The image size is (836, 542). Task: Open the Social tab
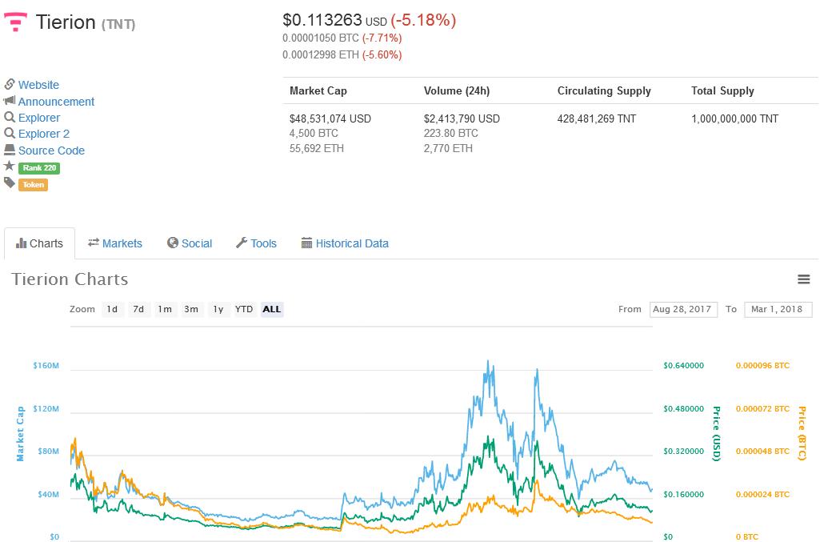tap(190, 243)
